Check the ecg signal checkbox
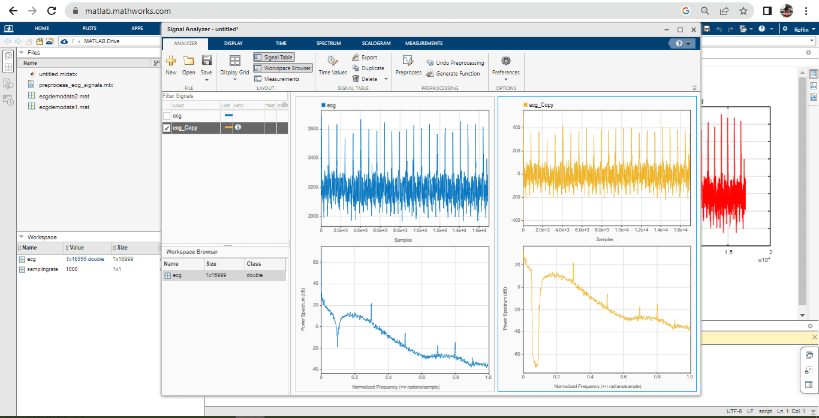This screenshot has width=819, height=418. point(167,116)
